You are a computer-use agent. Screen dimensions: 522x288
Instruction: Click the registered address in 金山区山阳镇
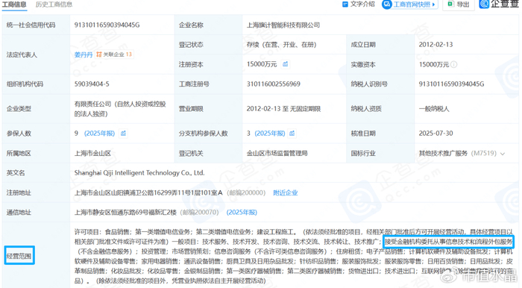point(148,192)
